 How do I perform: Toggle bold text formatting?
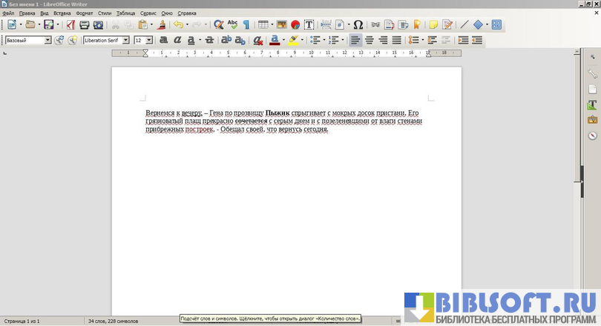coord(163,40)
